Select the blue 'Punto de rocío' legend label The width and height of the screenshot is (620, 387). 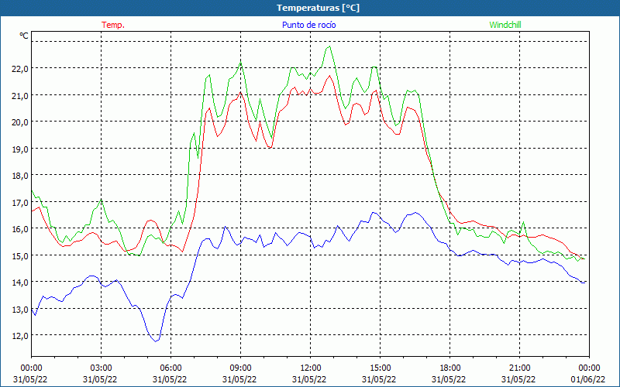[x=308, y=25]
